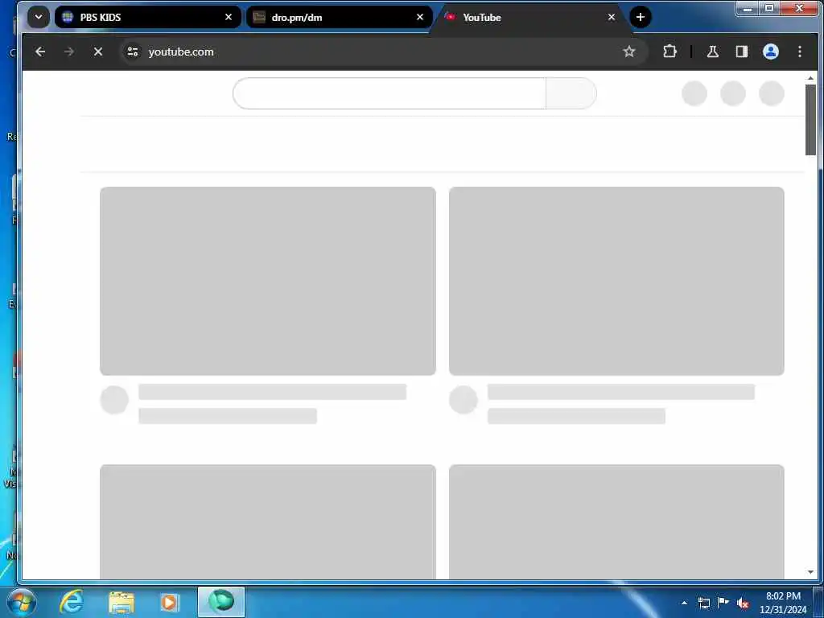Open the network tray icon
Screen dimensions: 824x618
coord(703,603)
